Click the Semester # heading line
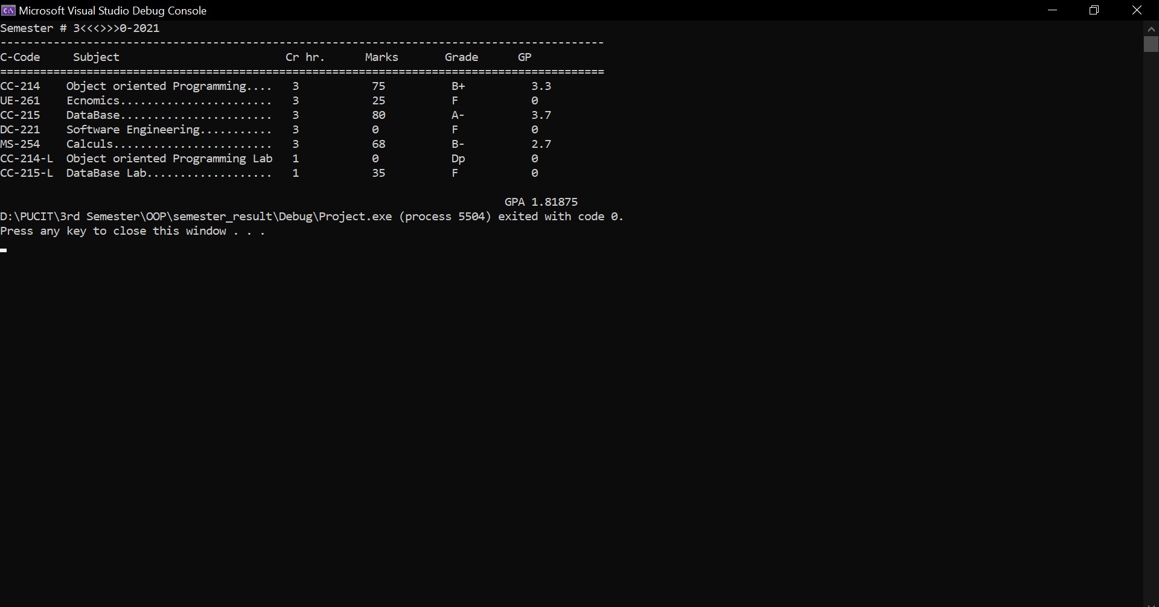1159x607 pixels. [80, 28]
